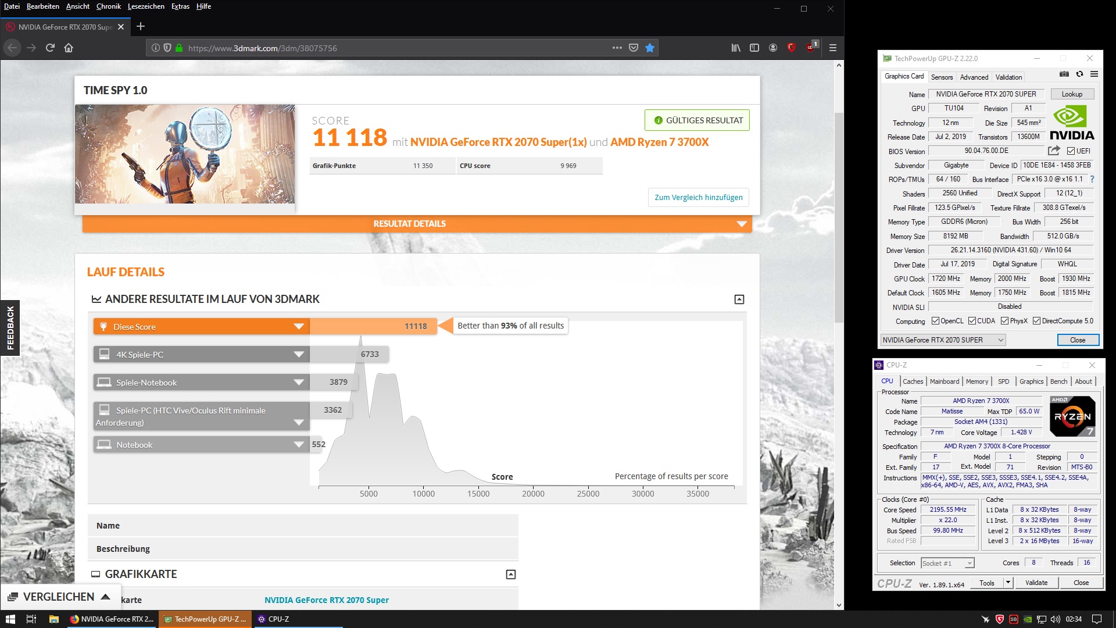Toggle the UEFI checkbox in GPU-Z
Viewport: 1116px width, 628px height.
1071,151
